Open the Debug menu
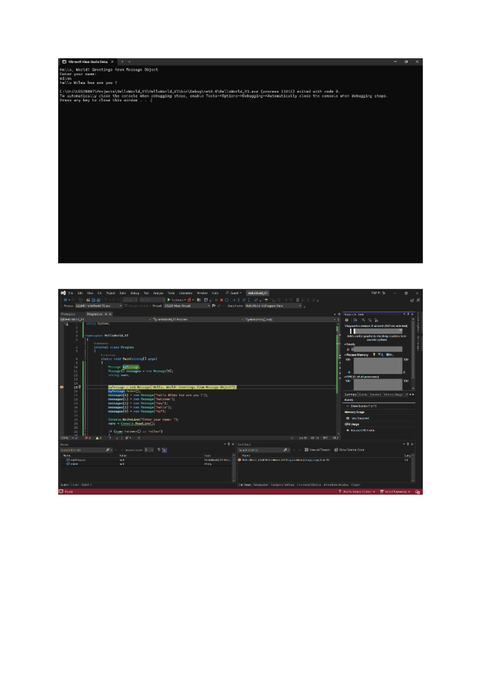 click(135, 293)
